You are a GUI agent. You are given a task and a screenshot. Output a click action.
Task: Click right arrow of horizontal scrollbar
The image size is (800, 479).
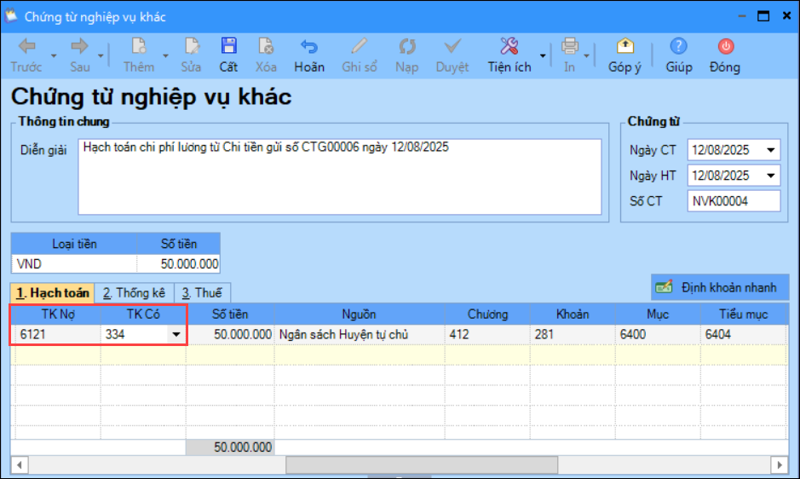tap(779, 465)
